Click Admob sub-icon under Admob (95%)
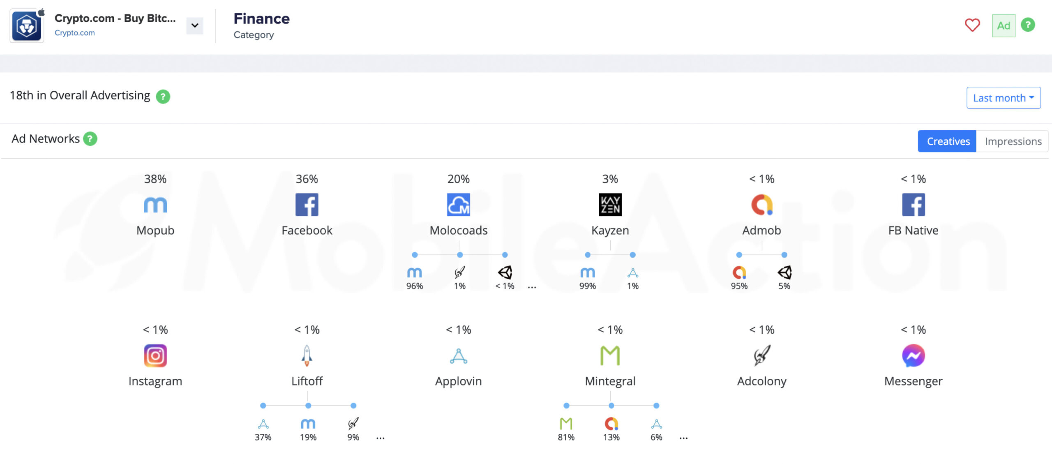This screenshot has height=464, width=1052. coord(739,272)
